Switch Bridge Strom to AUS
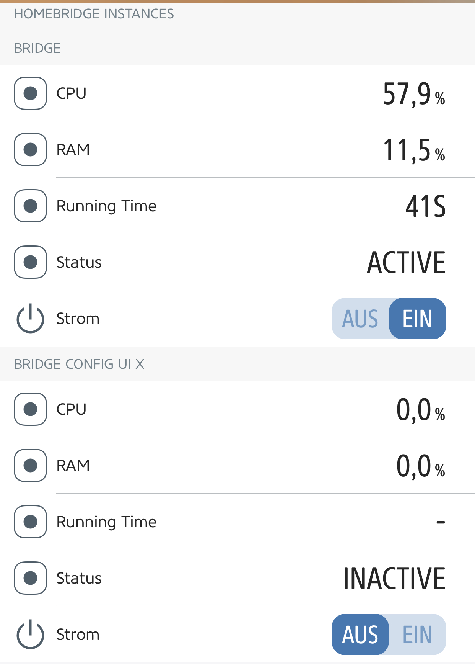 point(360,319)
